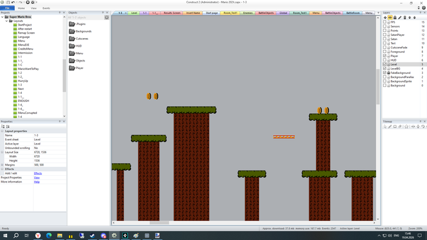Run the layout with the play icon

[x=28, y=2]
